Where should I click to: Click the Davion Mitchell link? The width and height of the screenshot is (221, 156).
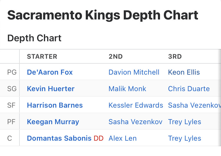click(134, 72)
